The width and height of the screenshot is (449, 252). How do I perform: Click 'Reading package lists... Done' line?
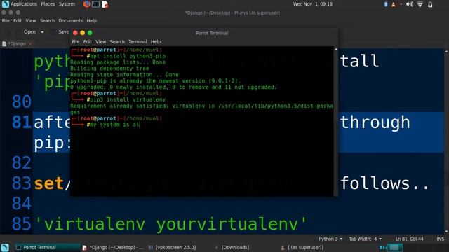click(118, 62)
